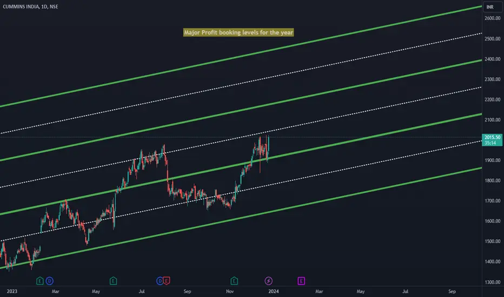Click the green earnings E marker near Nov

pos(234,281)
